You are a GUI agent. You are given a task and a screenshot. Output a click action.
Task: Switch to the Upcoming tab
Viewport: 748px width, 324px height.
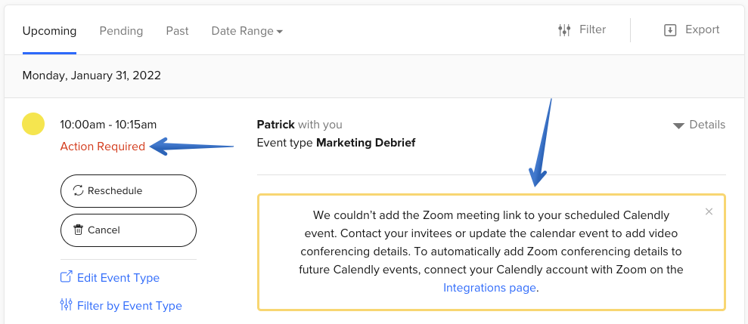click(x=49, y=31)
